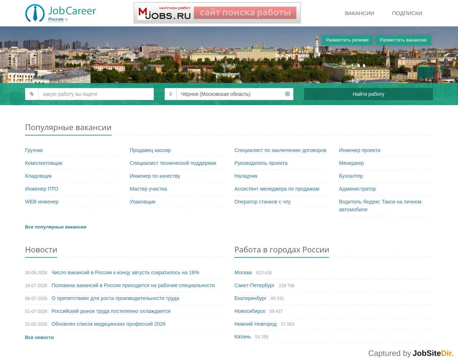Open jobs in Казань city link
This screenshot has width=458, height=364.
(243, 336)
